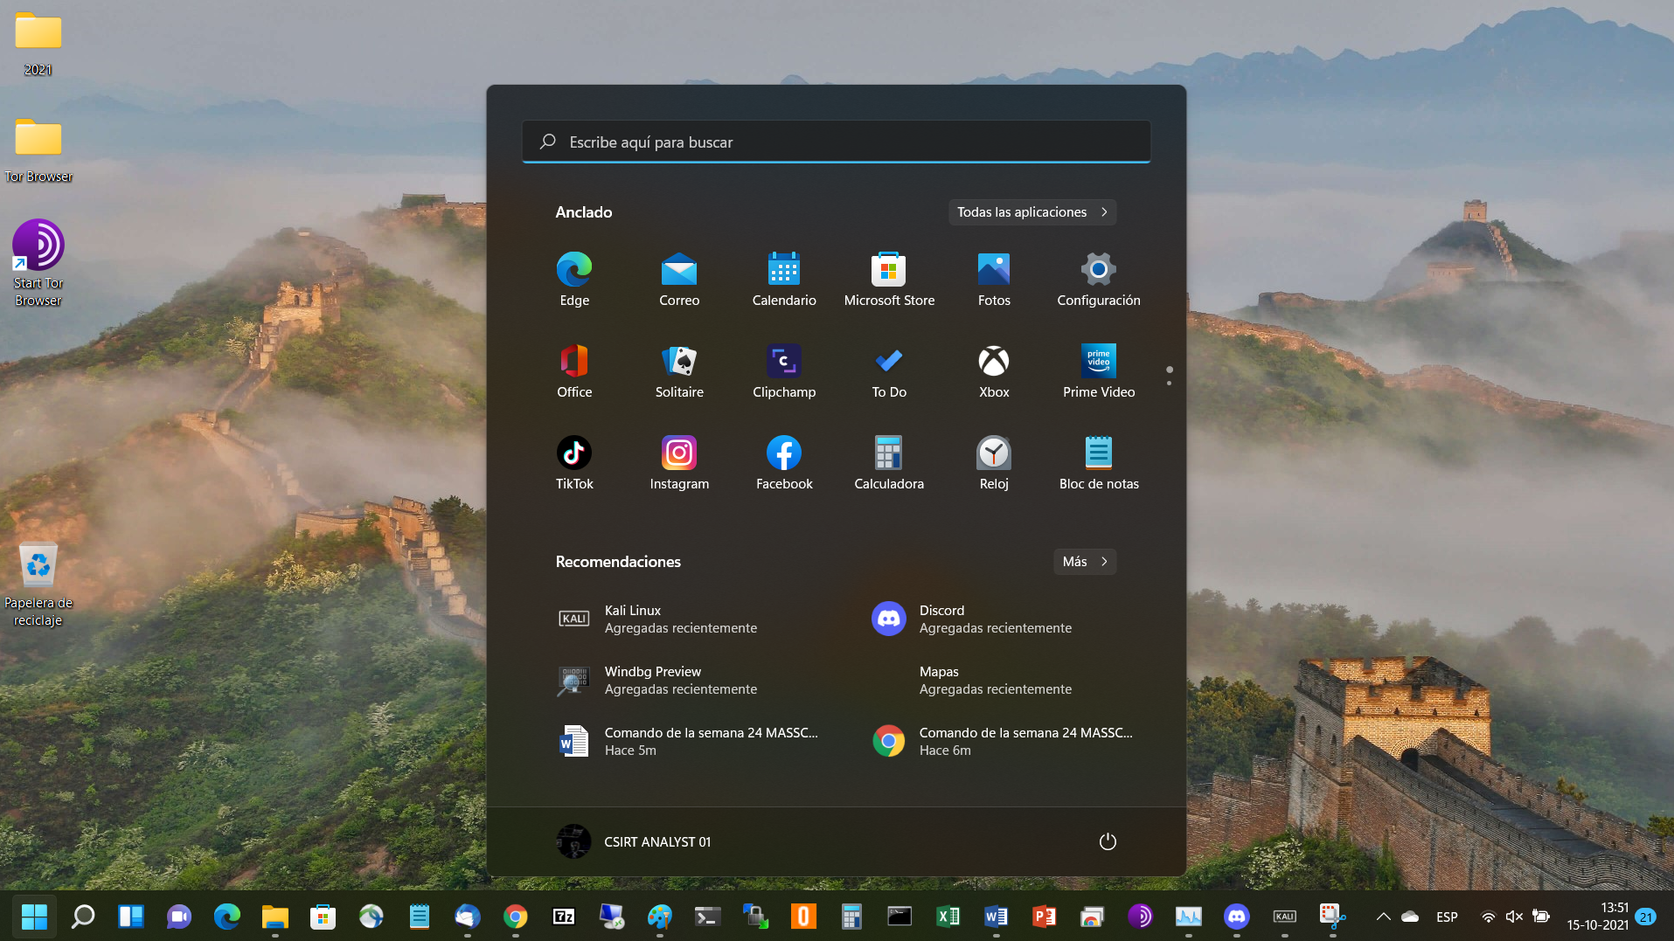The image size is (1674, 941).
Task: Open CSIRT ANALYST 01 user account
Action: [635, 841]
